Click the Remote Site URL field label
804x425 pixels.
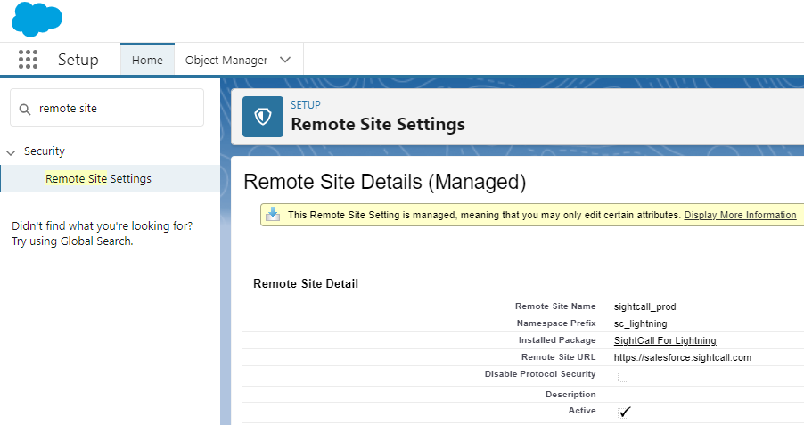(558, 356)
